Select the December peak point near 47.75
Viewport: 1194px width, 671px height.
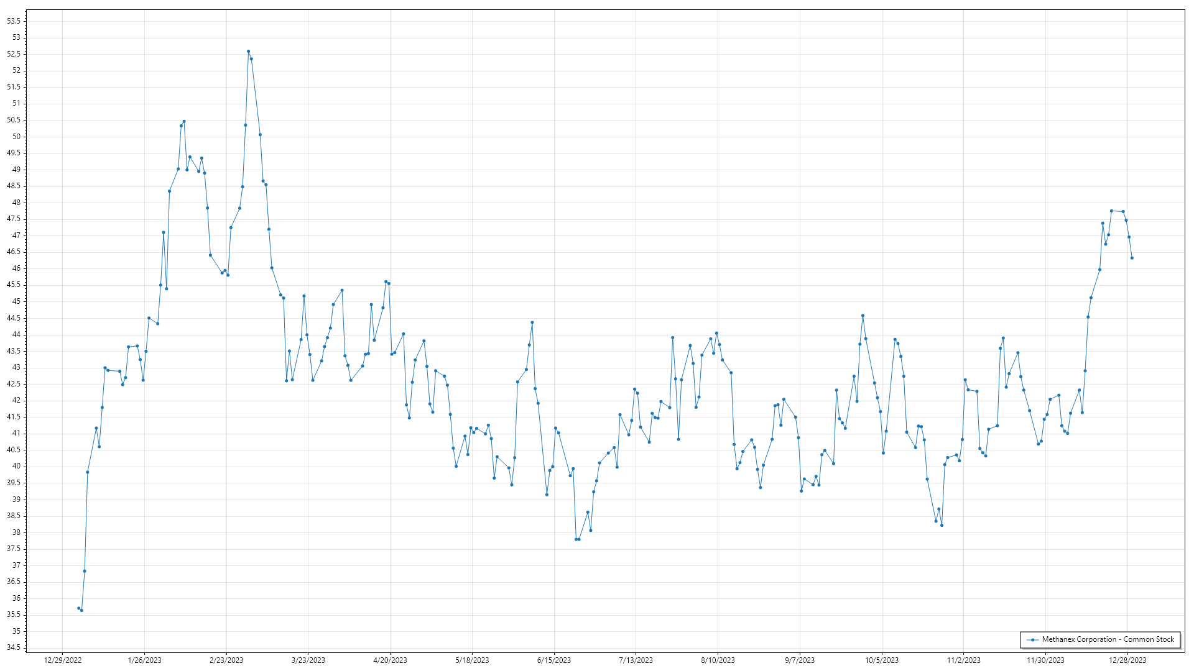click(x=1111, y=211)
